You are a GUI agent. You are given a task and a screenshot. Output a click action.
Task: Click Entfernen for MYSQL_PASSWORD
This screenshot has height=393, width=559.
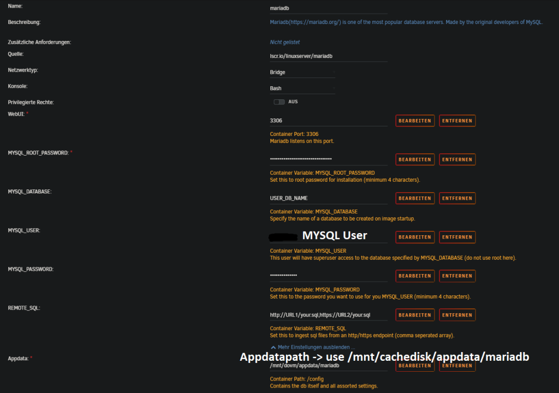click(457, 276)
